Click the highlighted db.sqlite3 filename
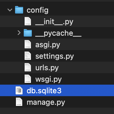Viewport: 114px width, 114px height. (44, 91)
